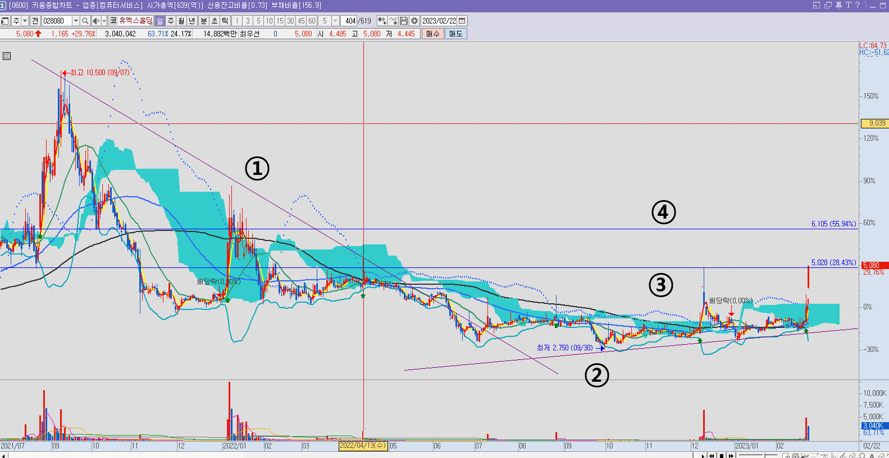Viewport: 889px width, 458px height.
Task: Select second 초 chart period
Action: point(214,21)
